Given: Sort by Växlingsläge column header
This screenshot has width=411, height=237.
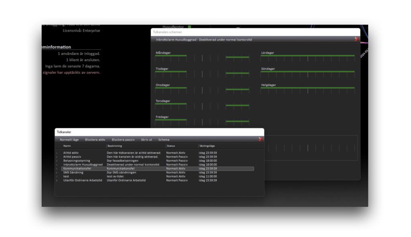Looking at the screenshot, I should [x=207, y=146].
